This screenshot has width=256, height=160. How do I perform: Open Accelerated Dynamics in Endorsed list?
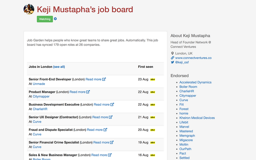(x=195, y=82)
